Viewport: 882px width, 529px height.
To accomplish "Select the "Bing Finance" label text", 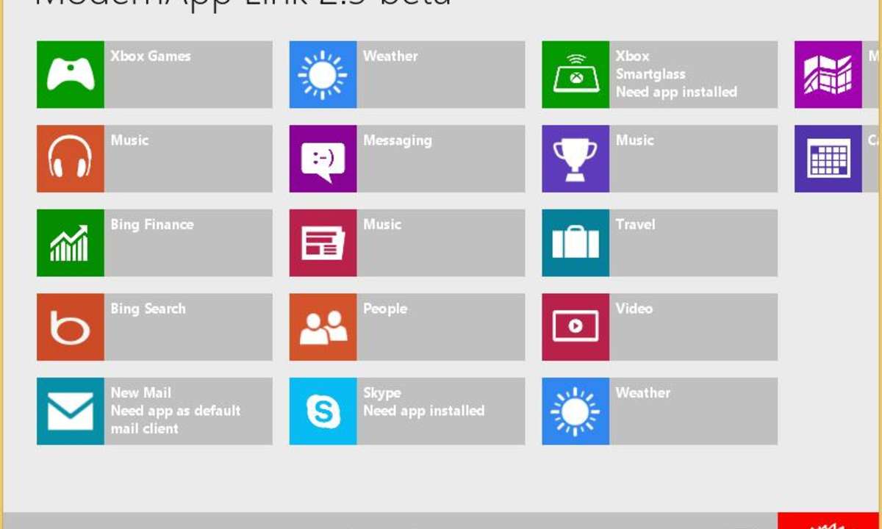I will (x=152, y=225).
